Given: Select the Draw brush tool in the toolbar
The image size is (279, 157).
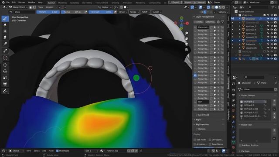Looking at the screenshot, I should (x=5, y=18).
